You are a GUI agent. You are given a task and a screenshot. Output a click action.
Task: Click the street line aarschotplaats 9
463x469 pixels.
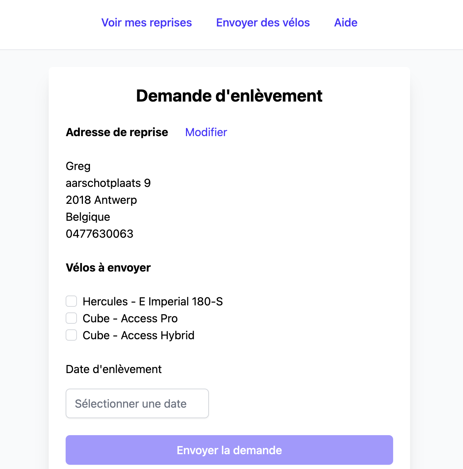pos(108,183)
